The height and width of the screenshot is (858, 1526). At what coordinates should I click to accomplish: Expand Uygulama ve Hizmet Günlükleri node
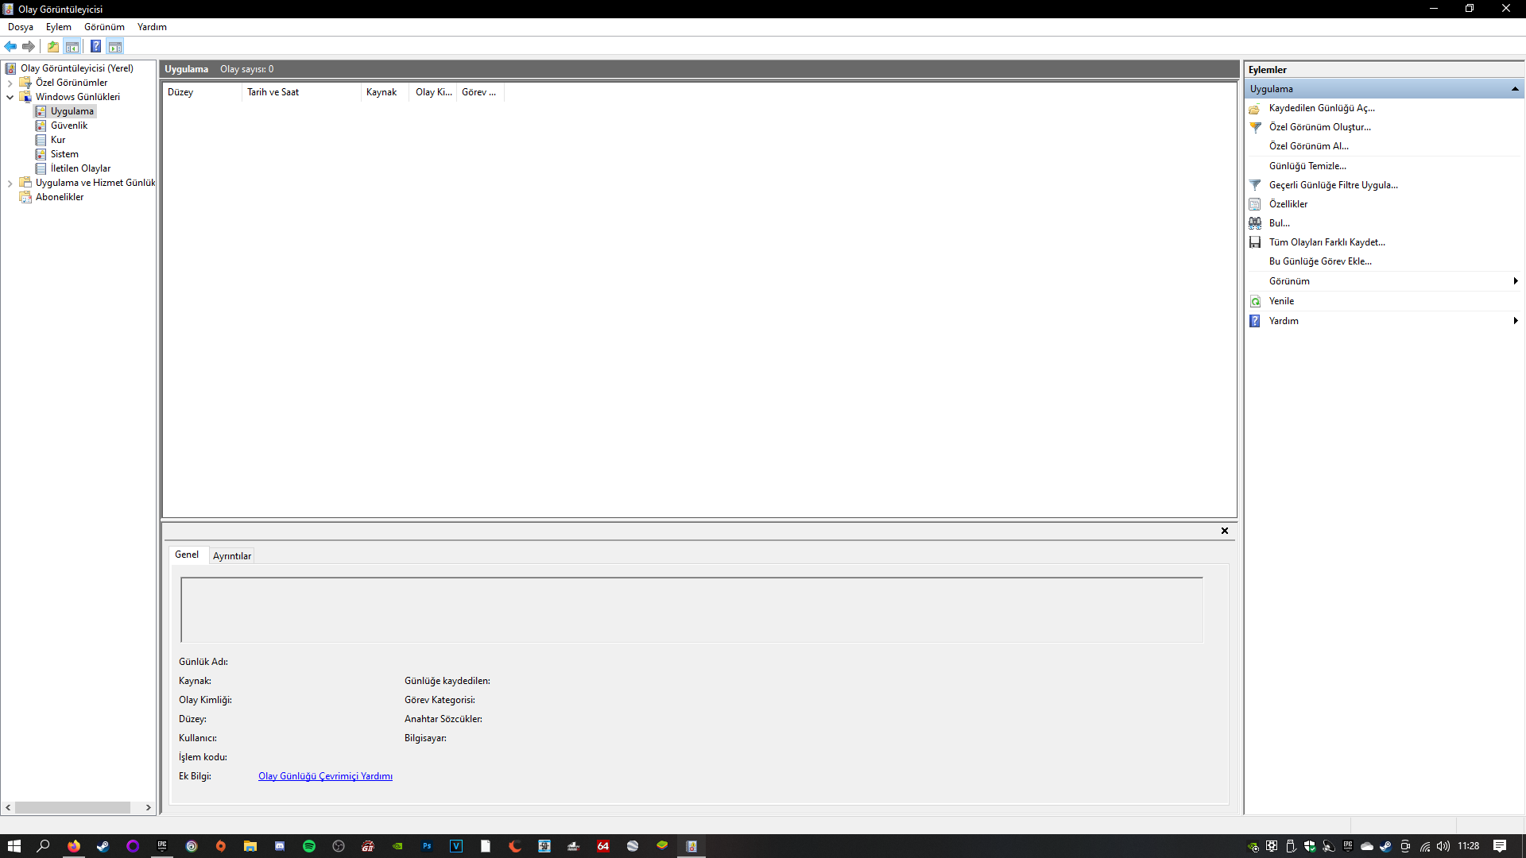point(10,183)
